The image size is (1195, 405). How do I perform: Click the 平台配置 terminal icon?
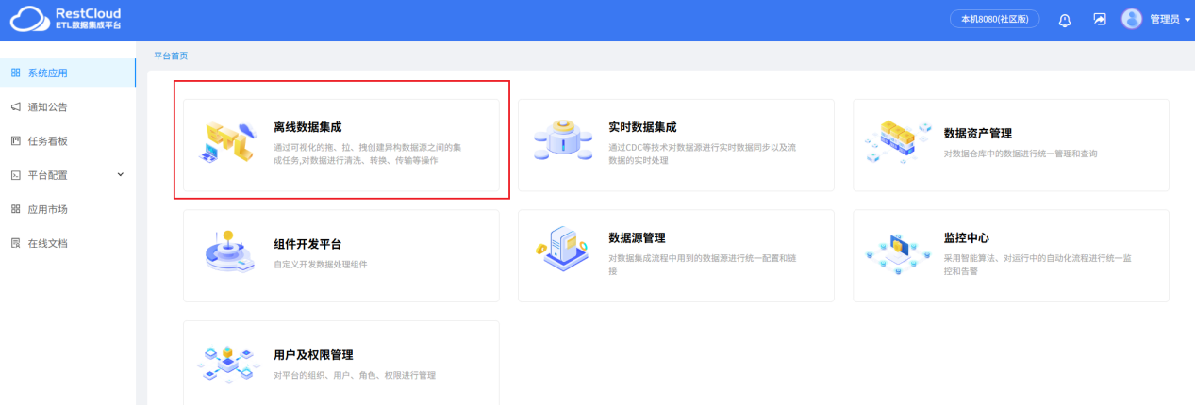click(x=15, y=175)
